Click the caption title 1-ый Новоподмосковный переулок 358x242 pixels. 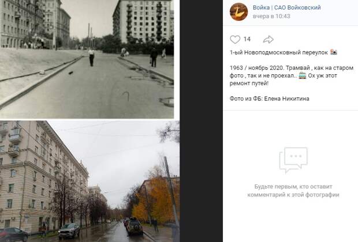279,52
